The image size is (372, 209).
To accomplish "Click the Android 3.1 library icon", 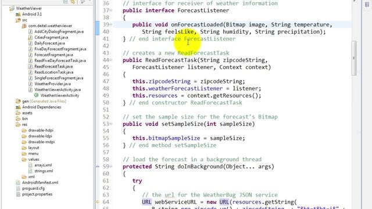I will (x=18, y=14).
